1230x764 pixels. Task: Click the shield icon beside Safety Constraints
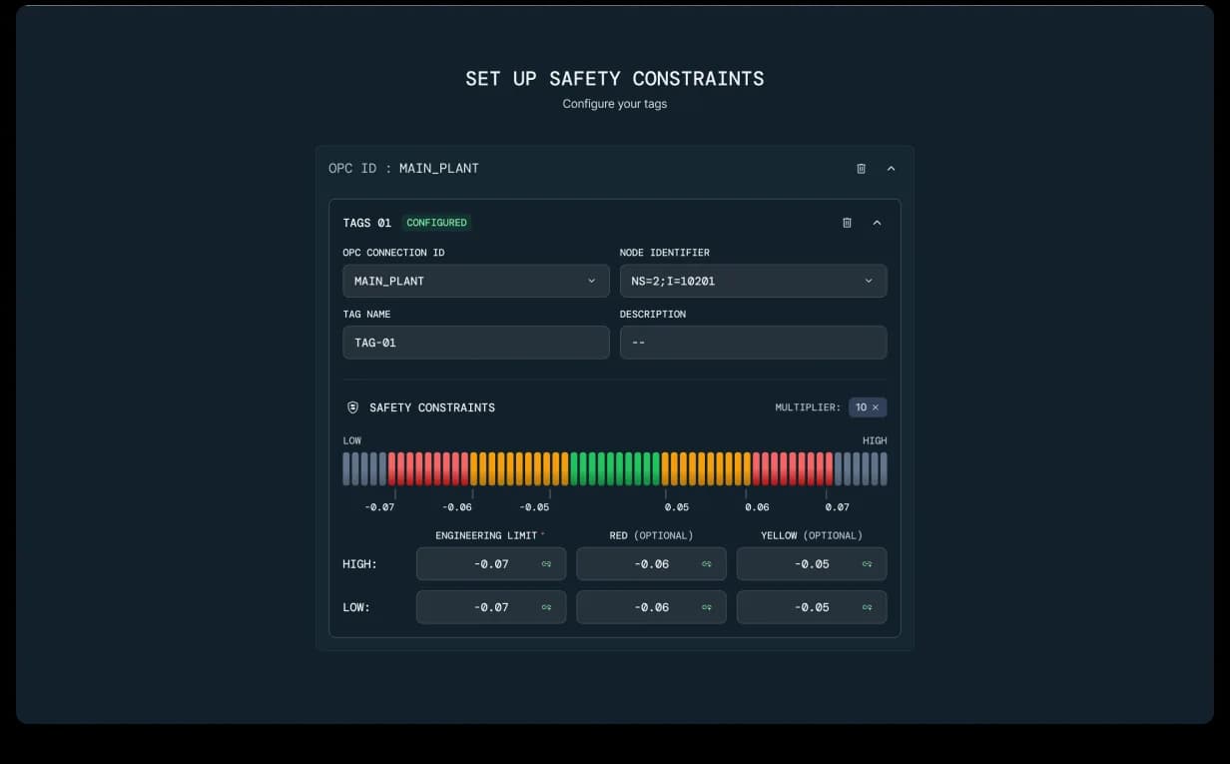click(x=352, y=407)
